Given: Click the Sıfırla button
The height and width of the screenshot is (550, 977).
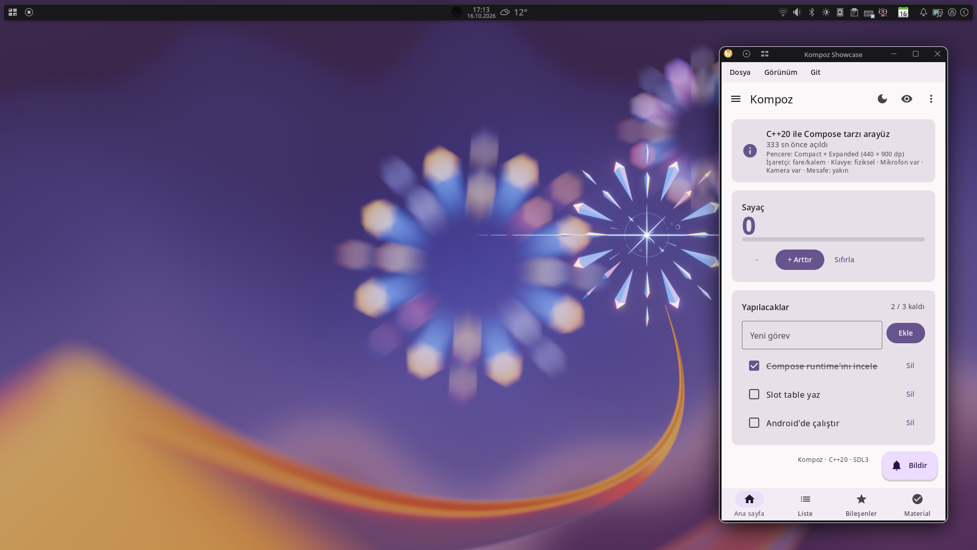Looking at the screenshot, I should coord(844,260).
